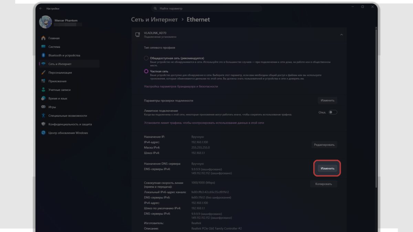This screenshot has width=413, height=232.
Task: Click the Система monitor icon
Action: point(43,47)
